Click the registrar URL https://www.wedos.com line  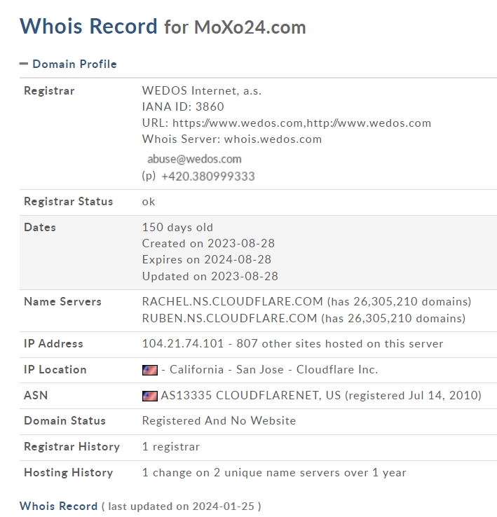point(287,123)
